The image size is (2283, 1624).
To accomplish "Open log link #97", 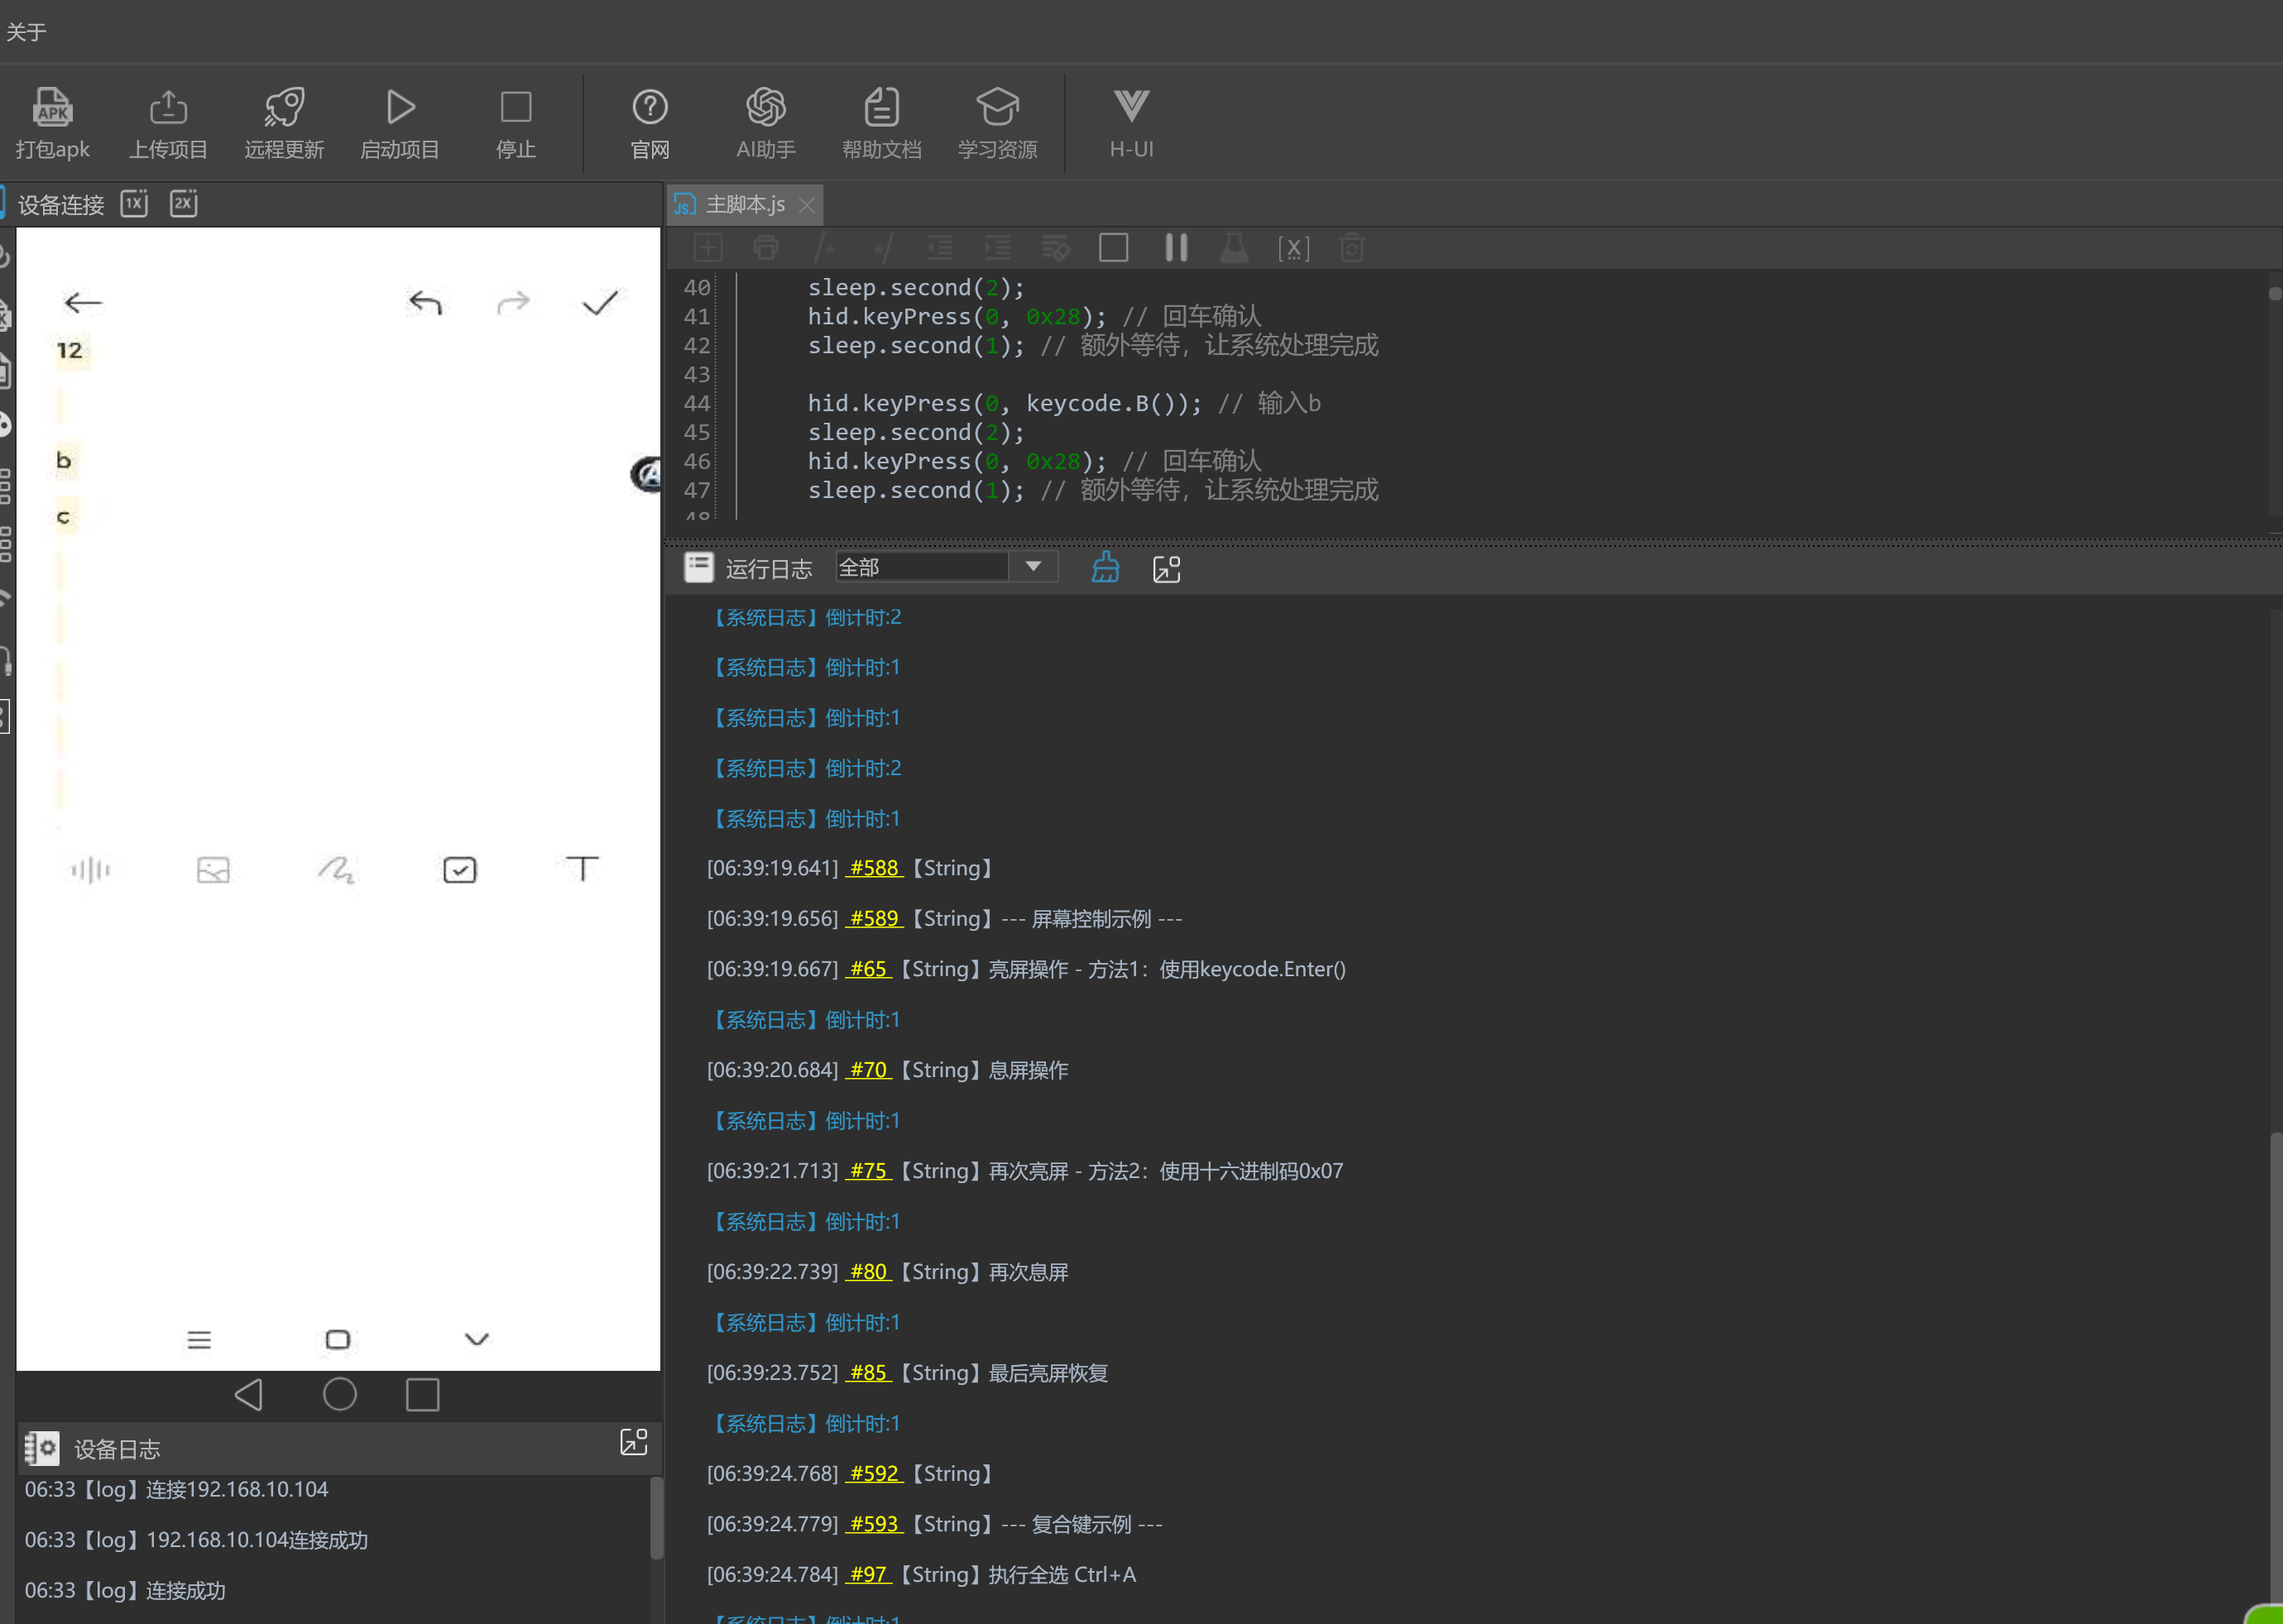I will tap(868, 1574).
